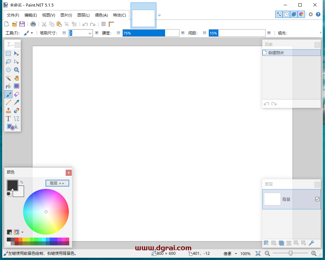325x260 pixels.
Task: Undo with the toolbar arrow
Action: pos(85,24)
